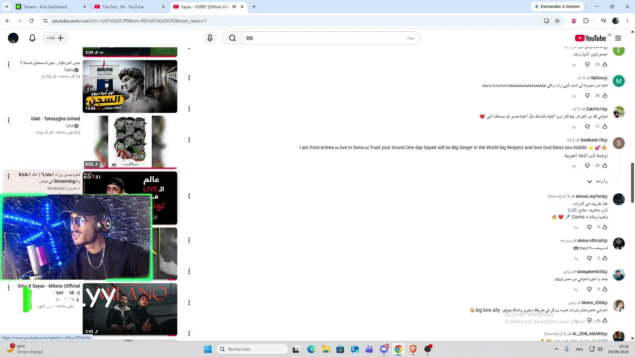Screen dimensions: 635x357
Task: Open the prison video thumbnail with 15:44 duration
Action: point(130,86)
